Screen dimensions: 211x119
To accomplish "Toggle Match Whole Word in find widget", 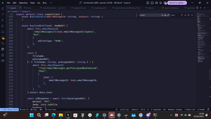I will 165,15.
